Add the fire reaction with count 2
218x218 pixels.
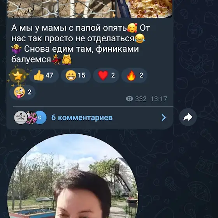pyautogui.click(x=134, y=76)
